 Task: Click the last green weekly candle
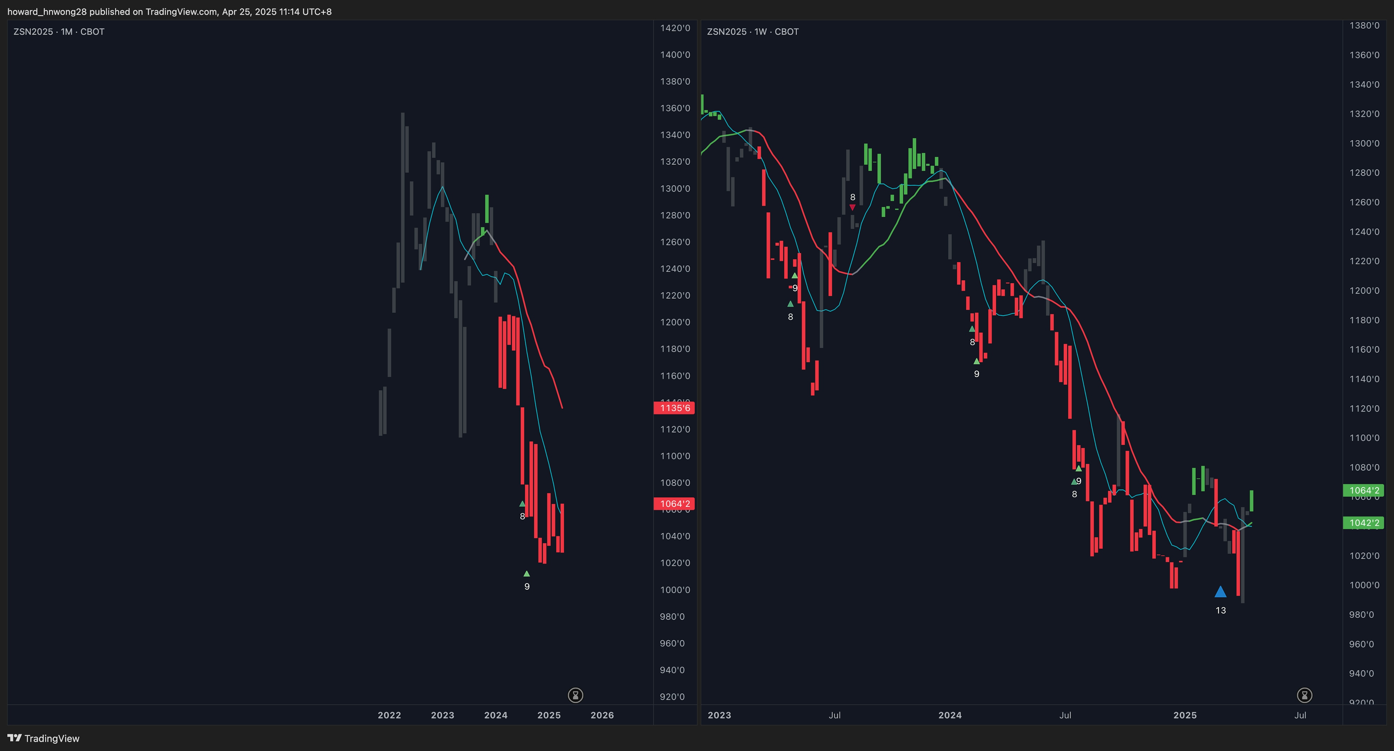click(1252, 501)
